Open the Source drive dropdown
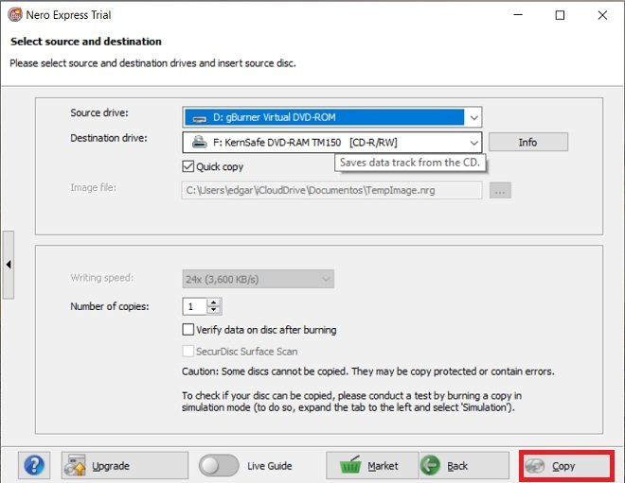This screenshot has height=483, width=625. (332, 117)
